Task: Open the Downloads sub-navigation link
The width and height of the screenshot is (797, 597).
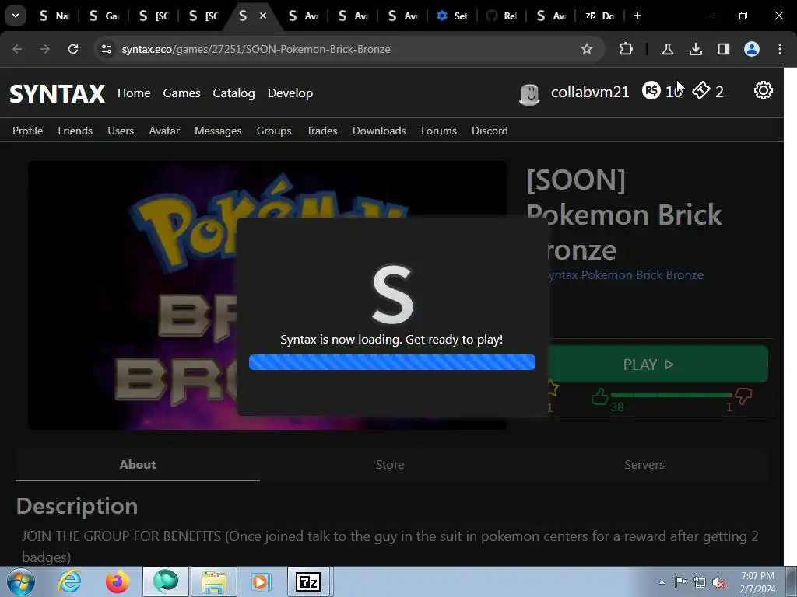Action: coord(379,131)
